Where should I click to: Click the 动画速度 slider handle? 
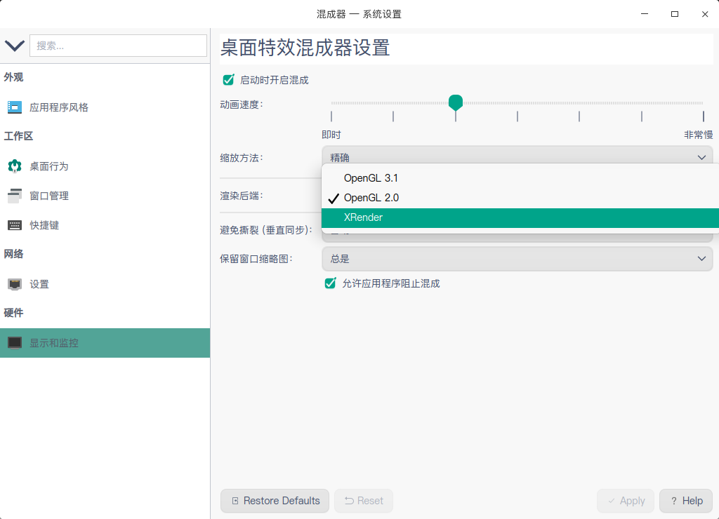coord(455,102)
